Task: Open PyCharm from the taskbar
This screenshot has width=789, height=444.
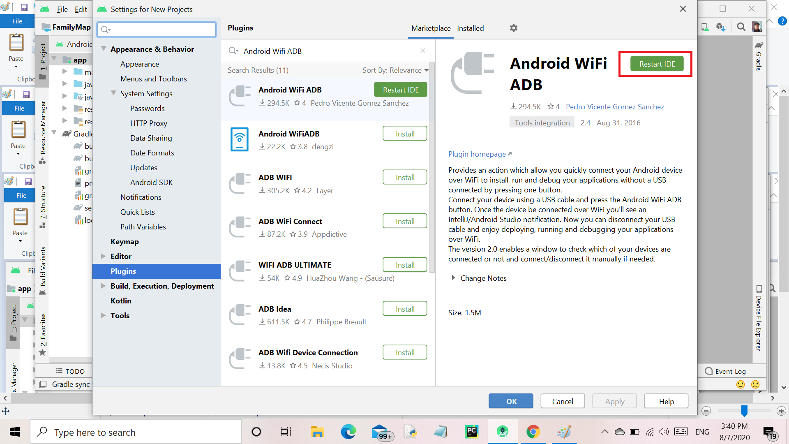Action: 471,432
